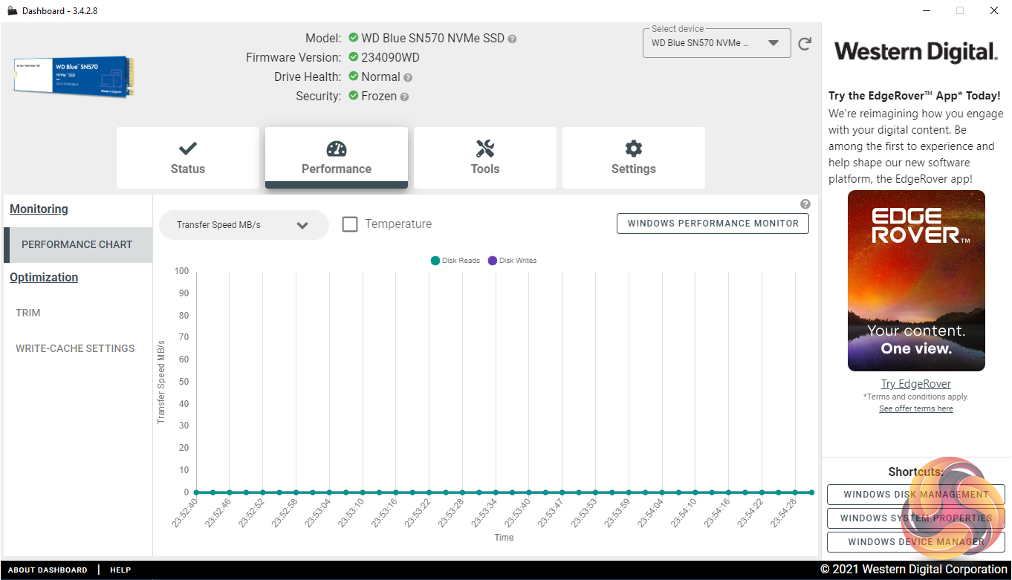Screen dimensions: 1012x580
Task: Open the See offer terms here link
Action: pos(916,408)
